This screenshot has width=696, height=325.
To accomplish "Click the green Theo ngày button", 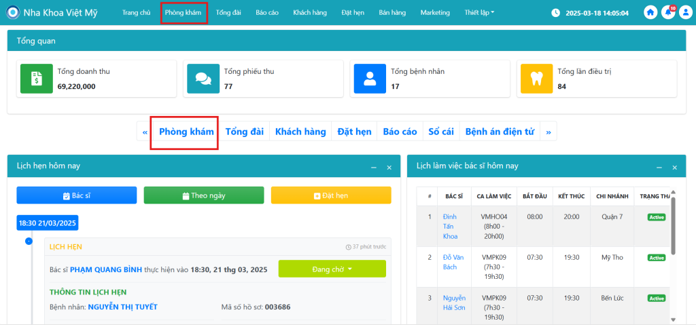I will tap(203, 195).
